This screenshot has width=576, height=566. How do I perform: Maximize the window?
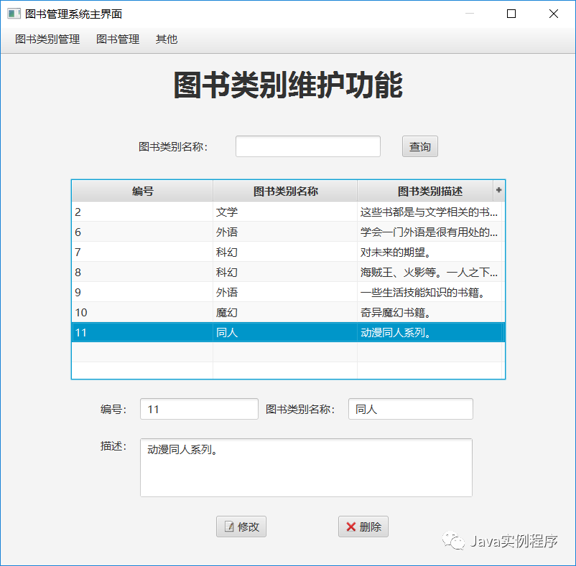[511, 14]
